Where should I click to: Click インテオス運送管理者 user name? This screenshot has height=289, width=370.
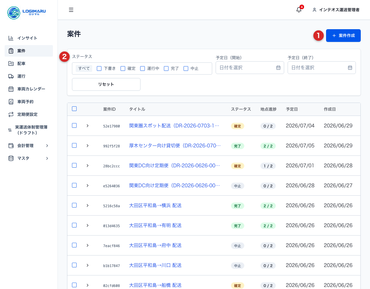[339, 10]
